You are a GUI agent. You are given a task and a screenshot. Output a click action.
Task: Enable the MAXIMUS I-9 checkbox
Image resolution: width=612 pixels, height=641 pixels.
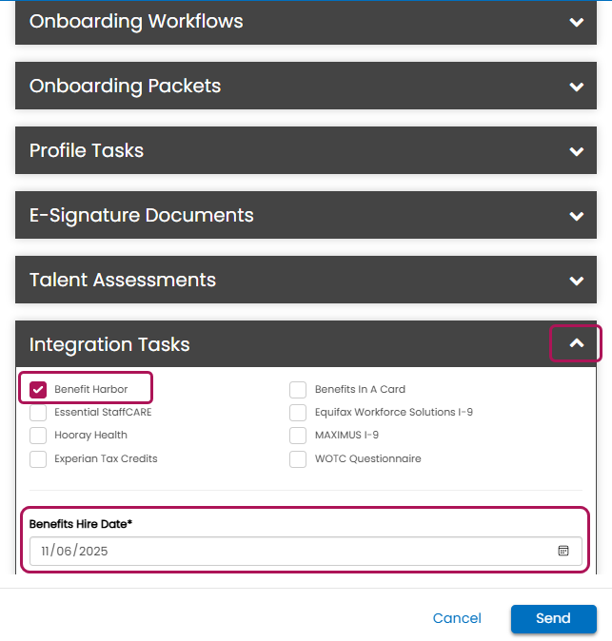coord(298,436)
